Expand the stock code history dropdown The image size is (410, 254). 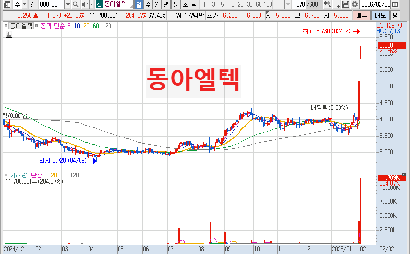tap(68, 4)
